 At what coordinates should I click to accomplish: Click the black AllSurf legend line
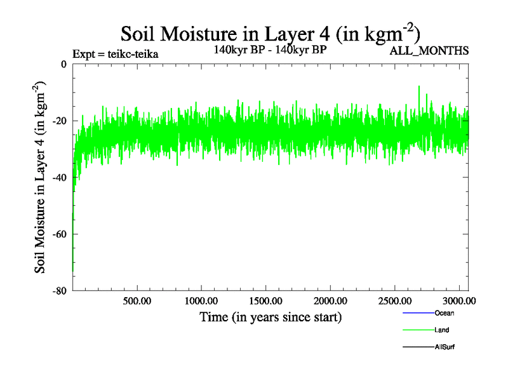point(418,347)
